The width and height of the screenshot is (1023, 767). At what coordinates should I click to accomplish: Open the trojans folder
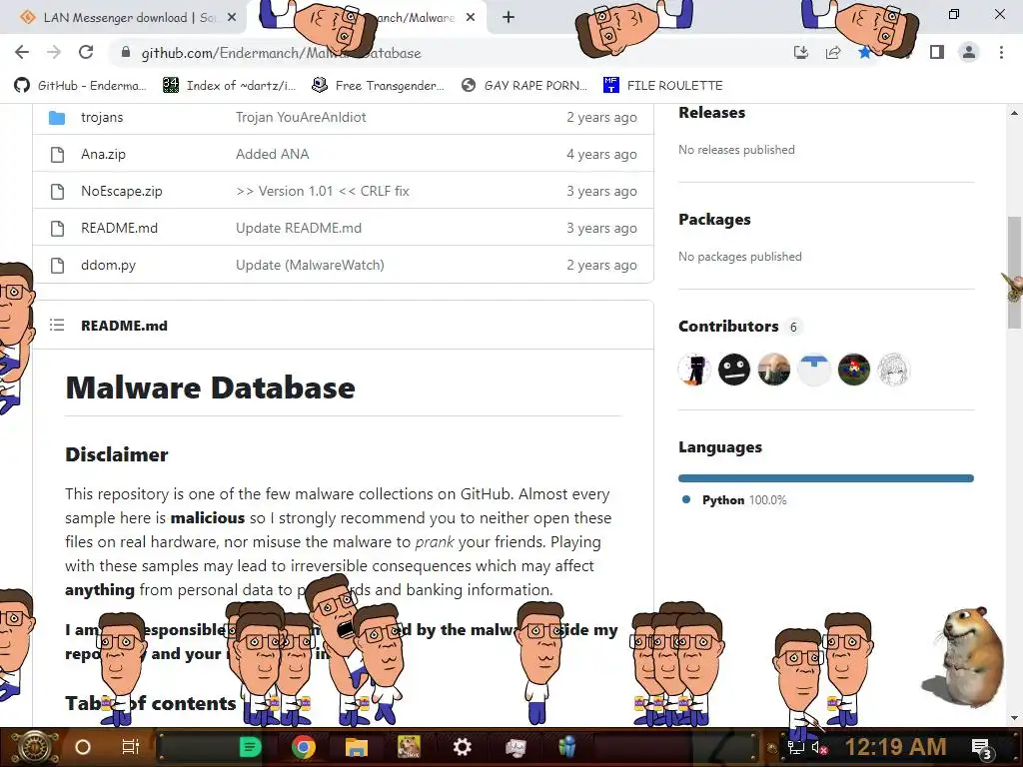[x=102, y=118]
